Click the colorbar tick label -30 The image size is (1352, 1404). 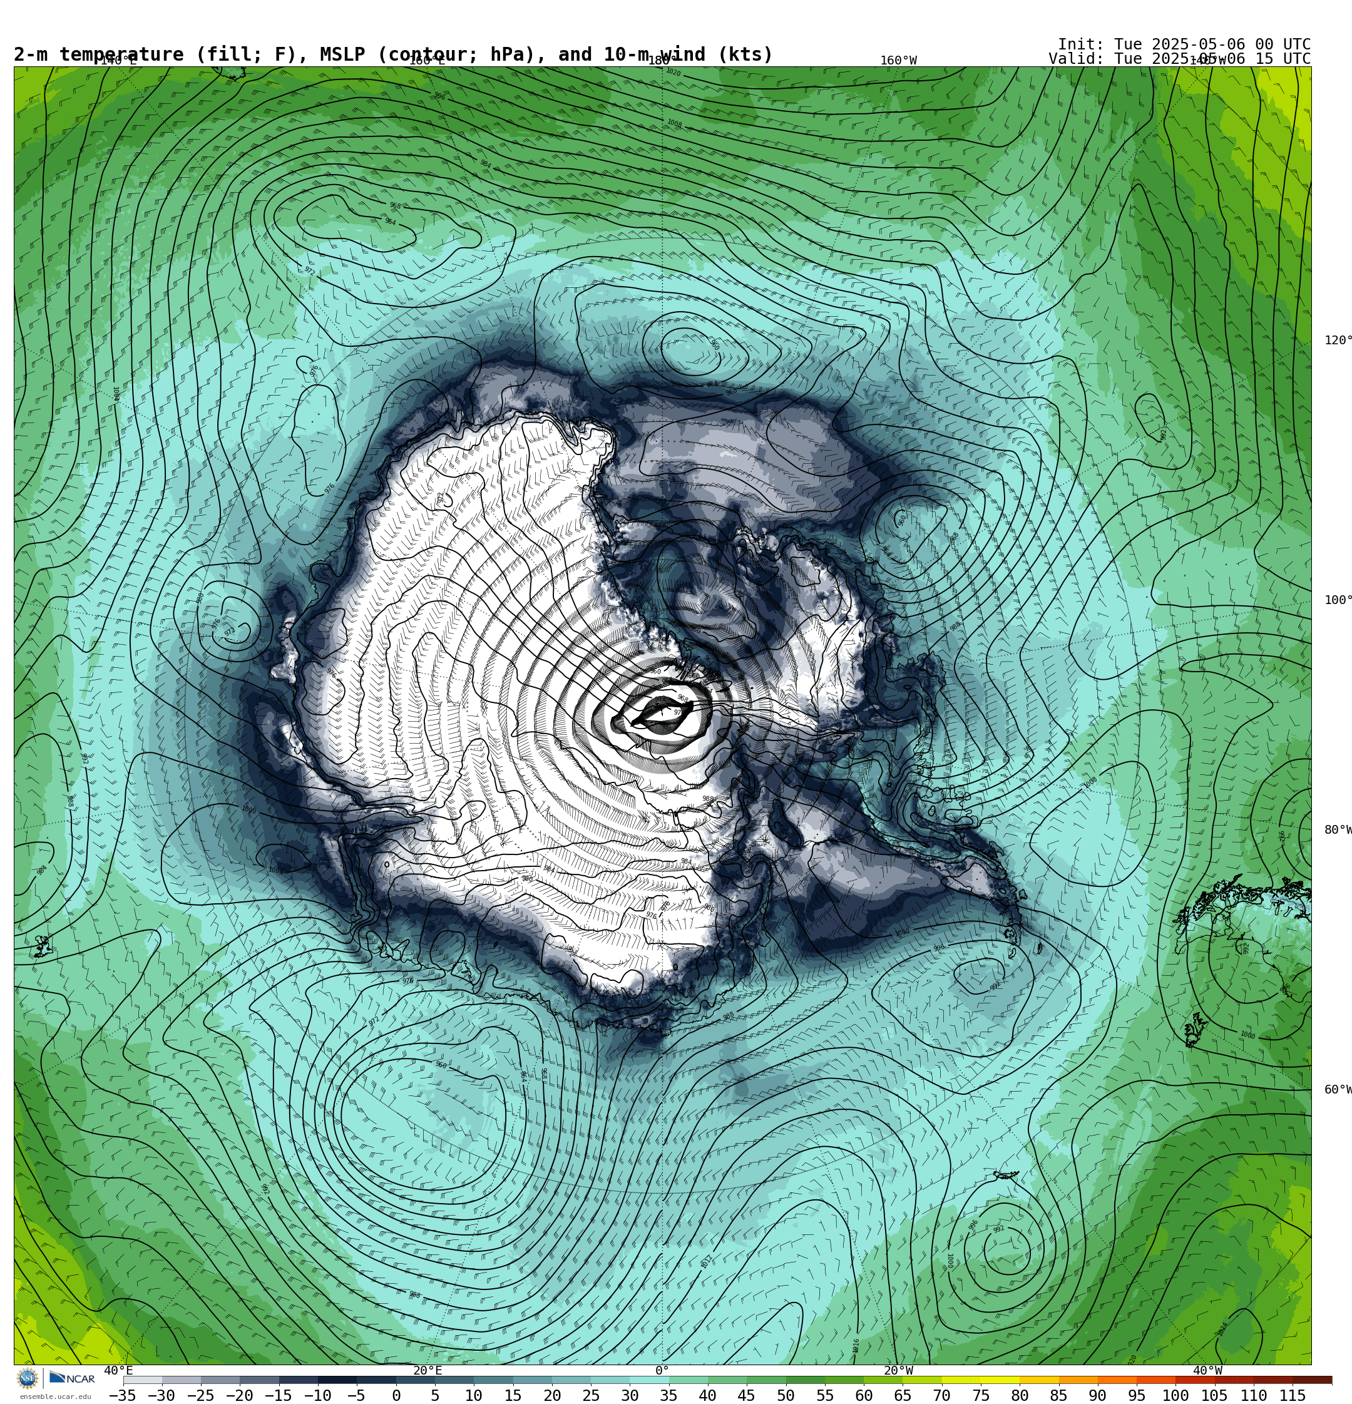coord(161,1395)
